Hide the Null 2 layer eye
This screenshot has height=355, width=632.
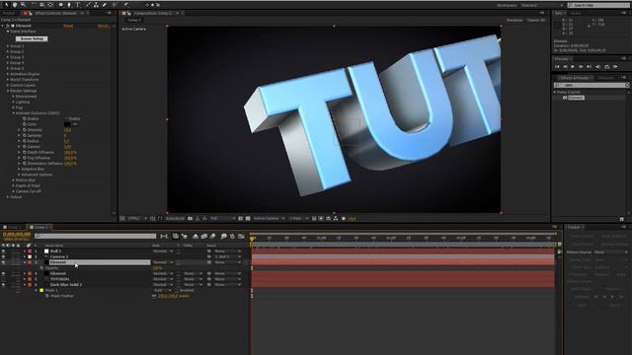pos(4,251)
